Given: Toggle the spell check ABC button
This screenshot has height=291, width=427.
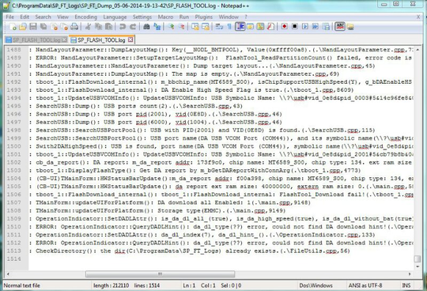Looking at the screenshot, I should (x=339, y=26).
